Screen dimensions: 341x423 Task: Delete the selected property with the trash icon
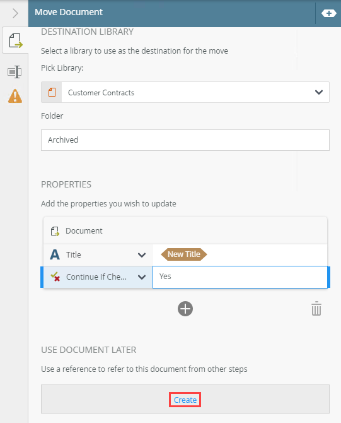(x=316, y=309)
